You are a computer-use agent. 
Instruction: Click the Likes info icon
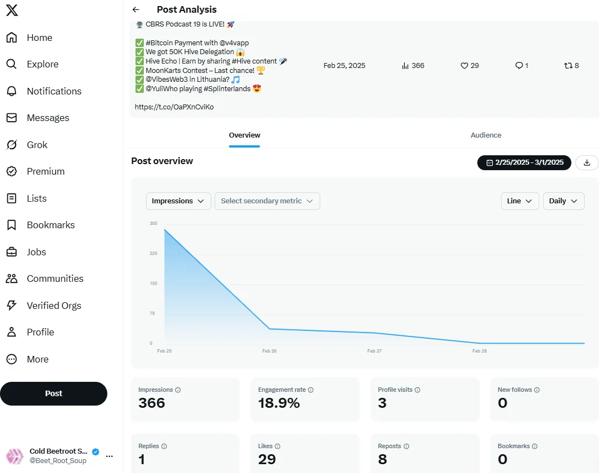coord(278,446)
